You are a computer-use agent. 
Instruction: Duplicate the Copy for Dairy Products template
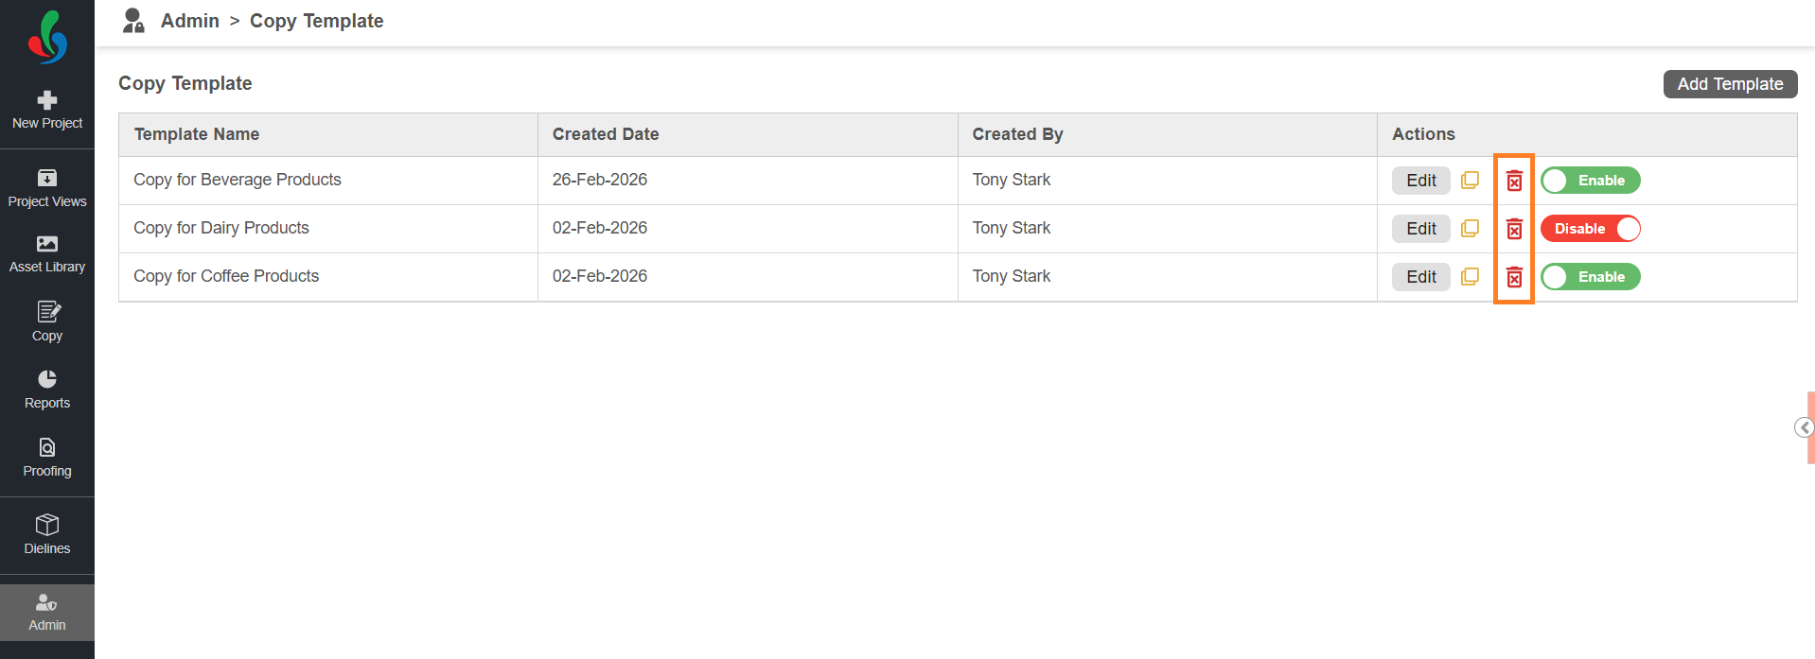pos(1470,229)
